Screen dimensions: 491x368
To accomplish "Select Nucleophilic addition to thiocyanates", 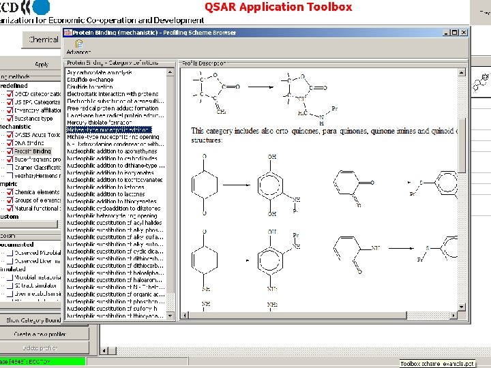I will pyautogui.click(x=112, y=201).
